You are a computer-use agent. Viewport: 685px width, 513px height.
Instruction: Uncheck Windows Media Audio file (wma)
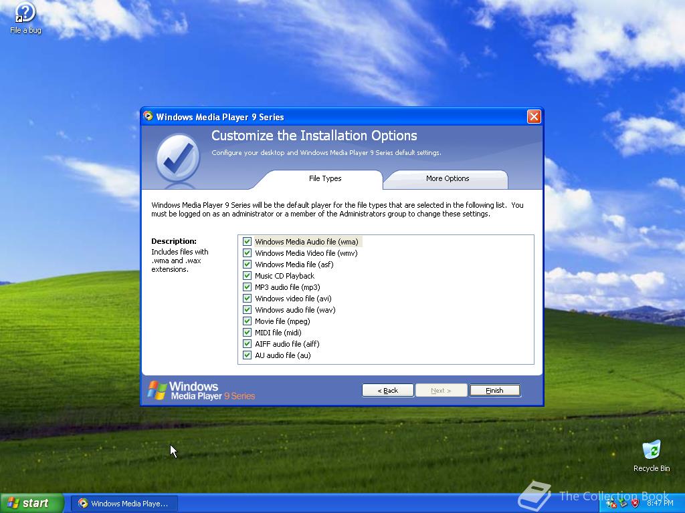(248, 242)
